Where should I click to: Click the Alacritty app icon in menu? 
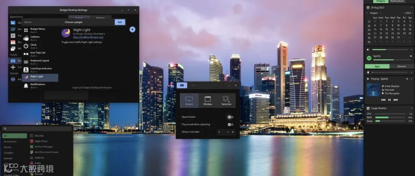tap(32, 136)
